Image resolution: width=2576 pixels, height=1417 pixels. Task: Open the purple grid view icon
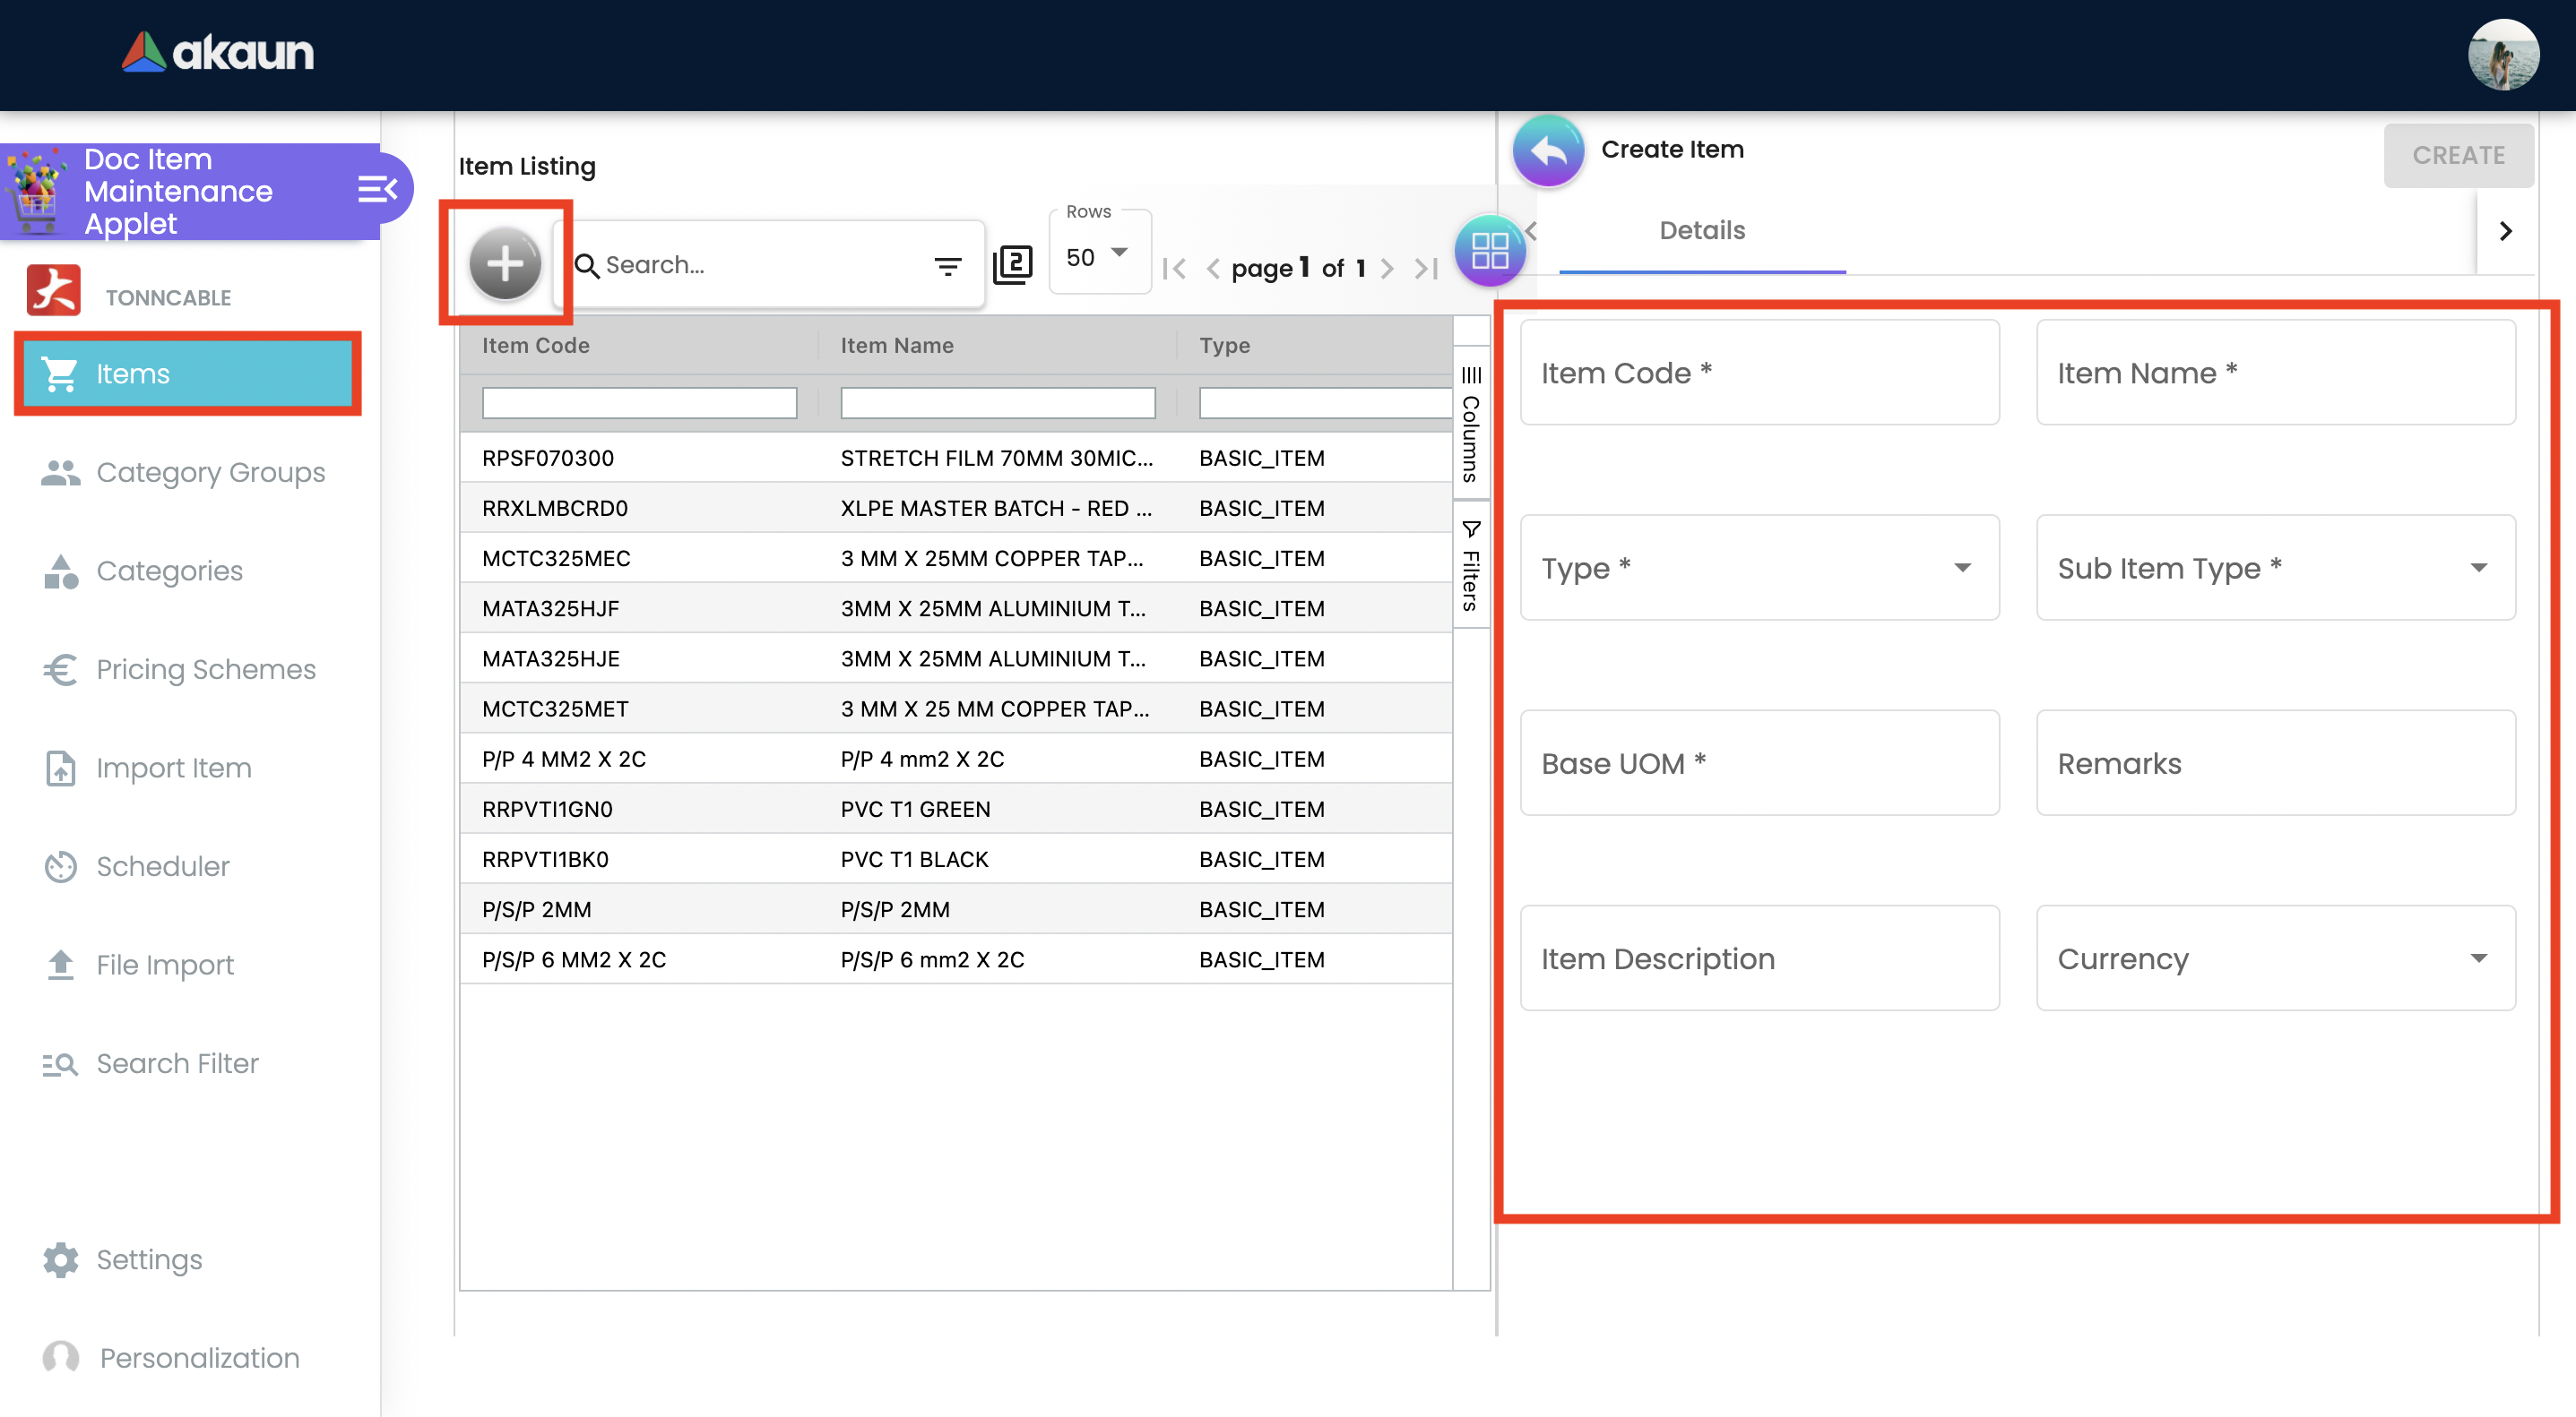pos(1489,250)
